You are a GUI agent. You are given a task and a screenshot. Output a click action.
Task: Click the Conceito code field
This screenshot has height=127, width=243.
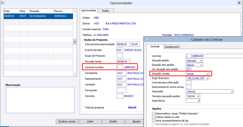coord(120,96)
